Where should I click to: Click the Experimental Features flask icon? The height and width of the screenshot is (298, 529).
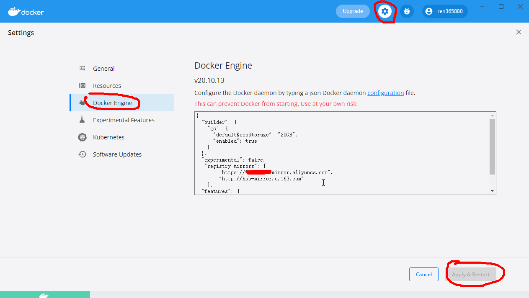click(83, 120)
